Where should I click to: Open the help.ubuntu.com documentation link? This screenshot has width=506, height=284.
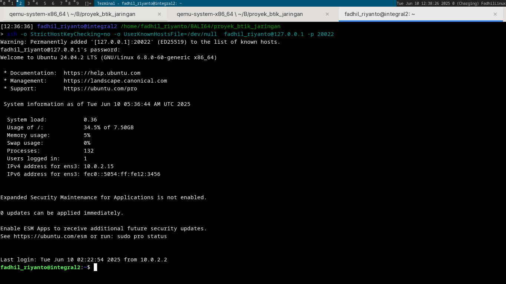pos(102,73)
